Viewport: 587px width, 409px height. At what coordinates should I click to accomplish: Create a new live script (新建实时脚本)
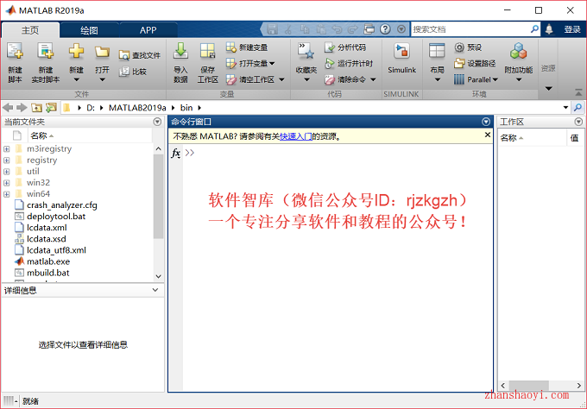click(45, 62)
